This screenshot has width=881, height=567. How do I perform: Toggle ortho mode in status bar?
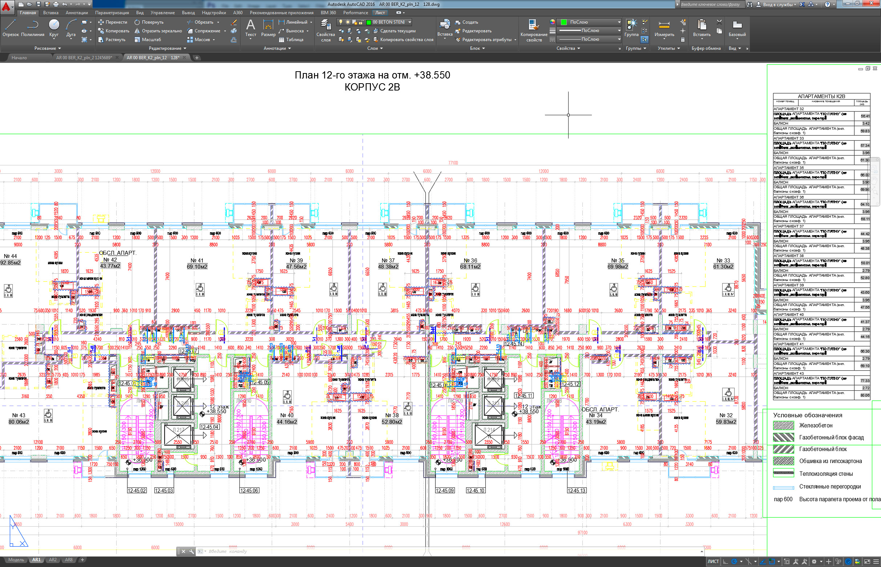(x=725, y=562)
